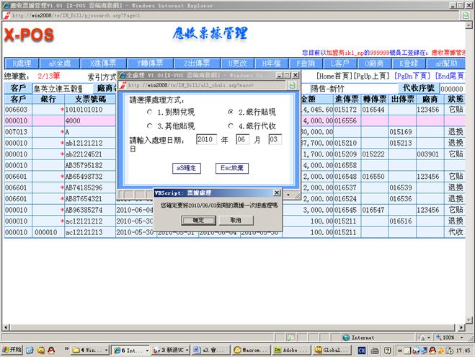
Task: Click the Internet Explorer icon in main title bar
Action: (x=6, y=4)
